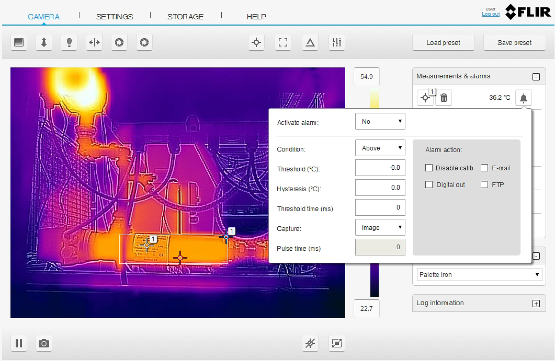Delete measurement with trash can icon
Image resolution: width=555 pixels, height=361 pixels.
click(x=444, y=98)
